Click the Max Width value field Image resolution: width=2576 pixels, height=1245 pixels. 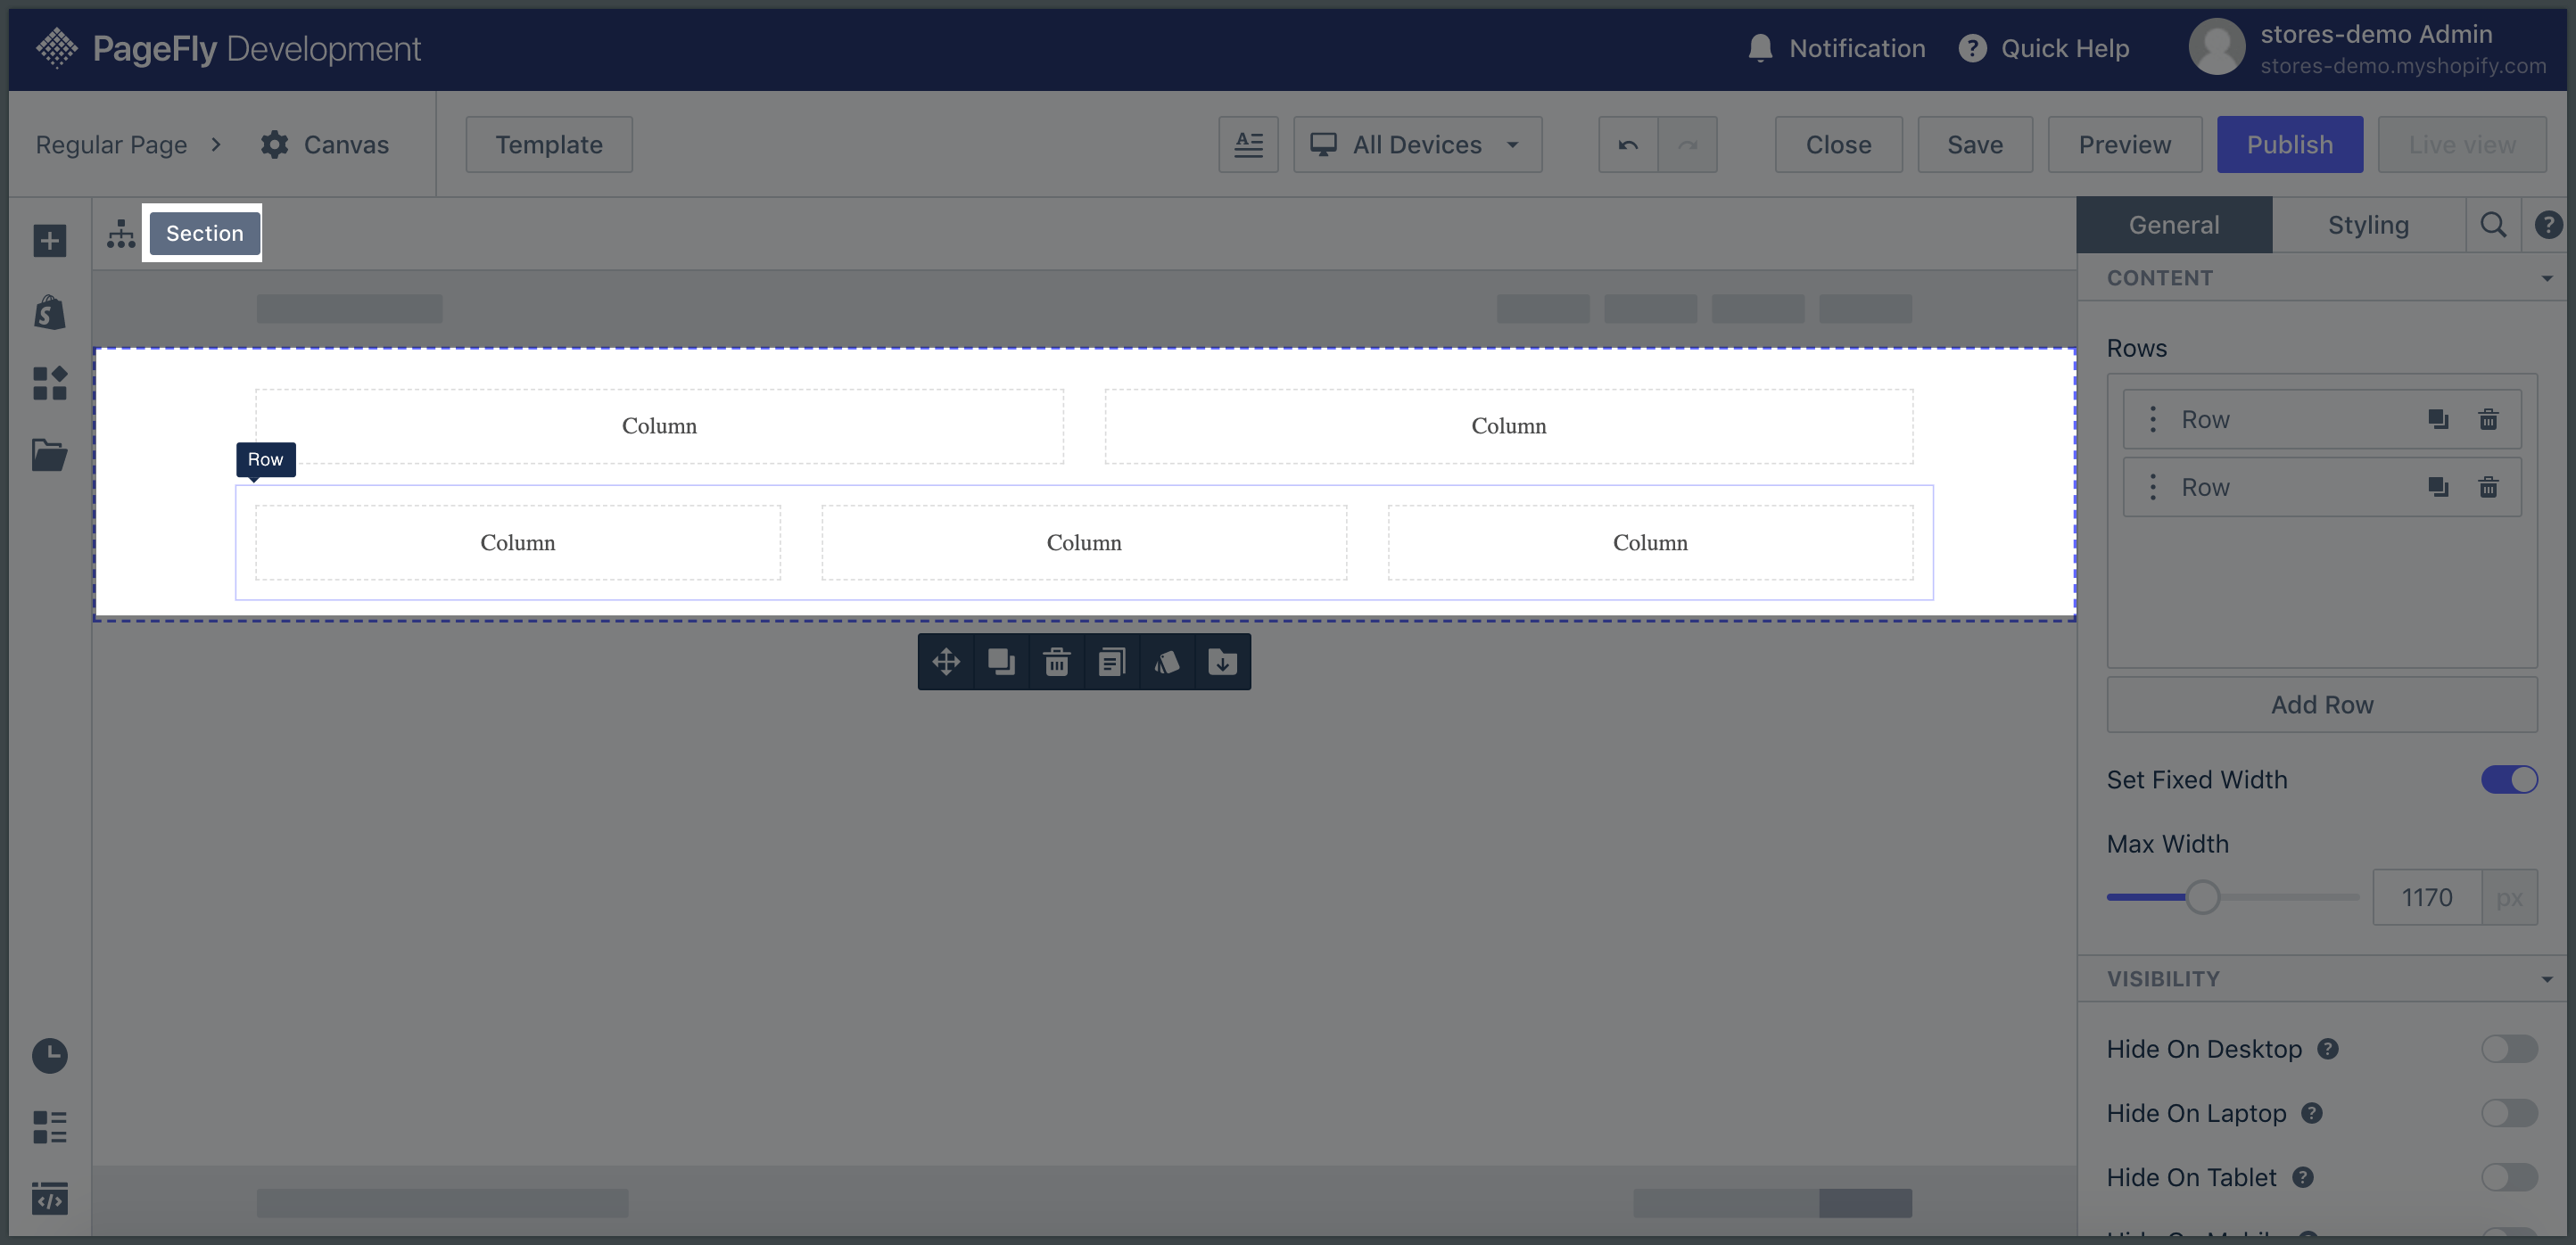tap(2427, 897)
